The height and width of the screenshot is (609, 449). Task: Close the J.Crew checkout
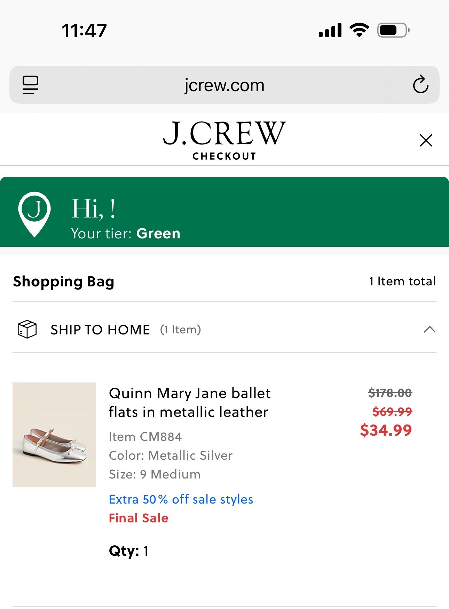click(426, 140)
